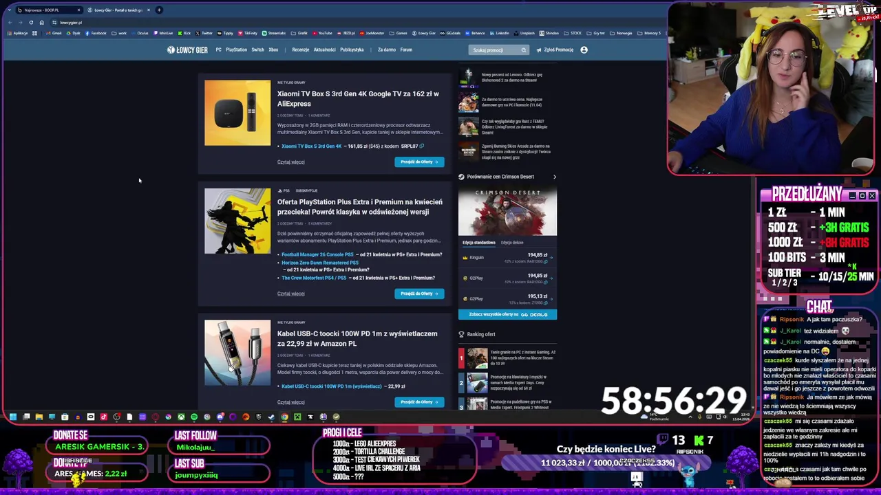Select the Xbox menu item
The height and width of the screenshot is (495, 881).
273,49
